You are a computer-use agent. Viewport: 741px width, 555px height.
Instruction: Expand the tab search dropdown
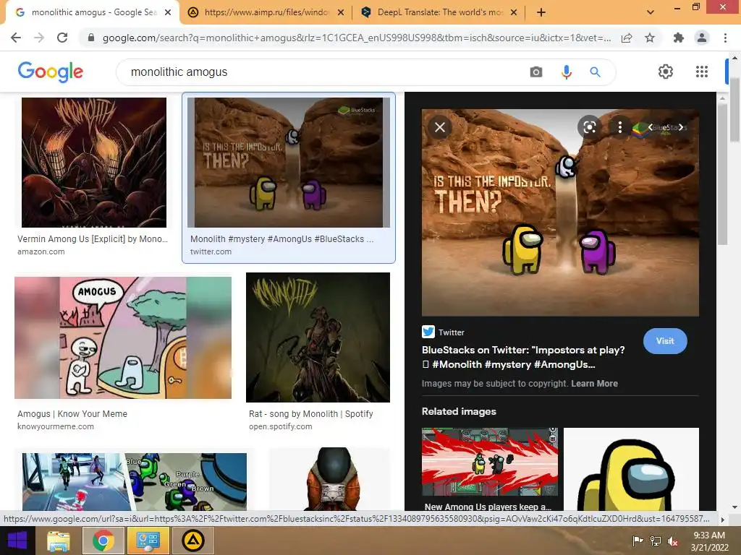coord(651,12)
